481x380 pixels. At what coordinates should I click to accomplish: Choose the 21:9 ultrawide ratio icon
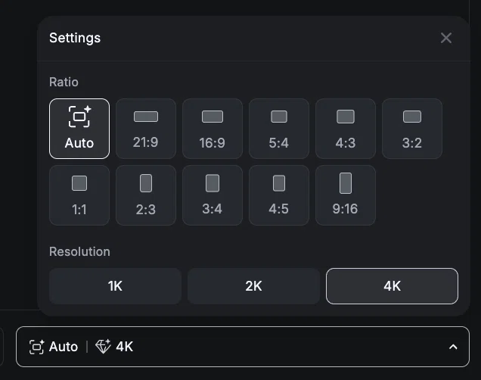tap(146, 129)
